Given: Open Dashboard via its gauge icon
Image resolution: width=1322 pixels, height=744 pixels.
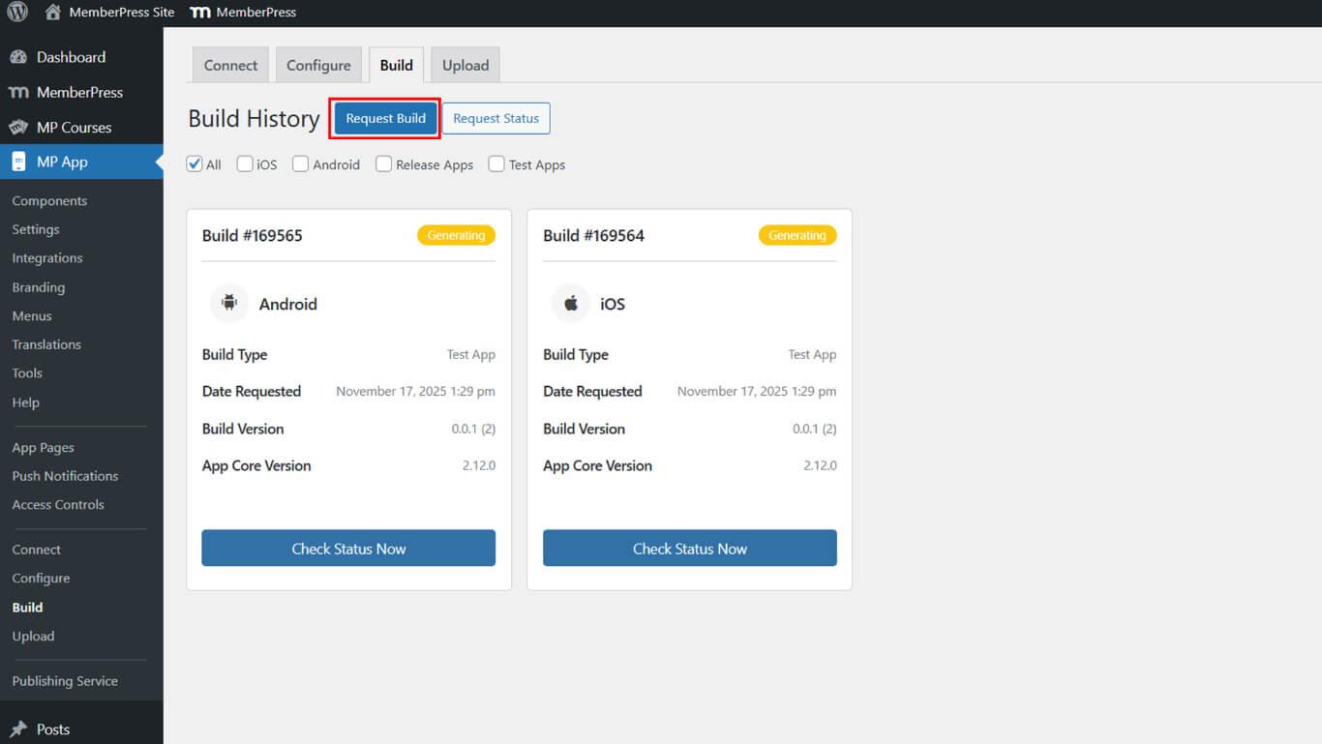Looking at the screenshot, I should click(x=18, y=57).
